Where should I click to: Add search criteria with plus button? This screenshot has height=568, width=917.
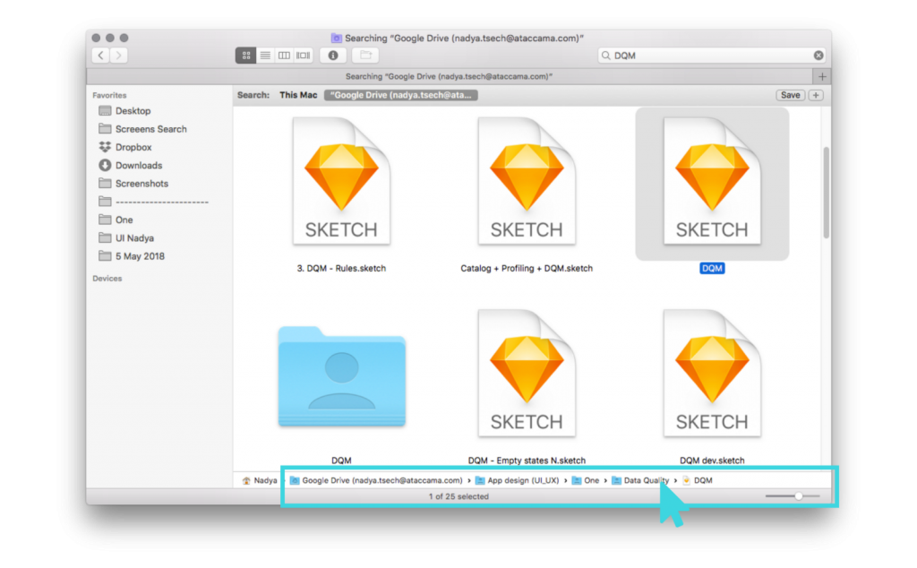[x=816, y=95]
